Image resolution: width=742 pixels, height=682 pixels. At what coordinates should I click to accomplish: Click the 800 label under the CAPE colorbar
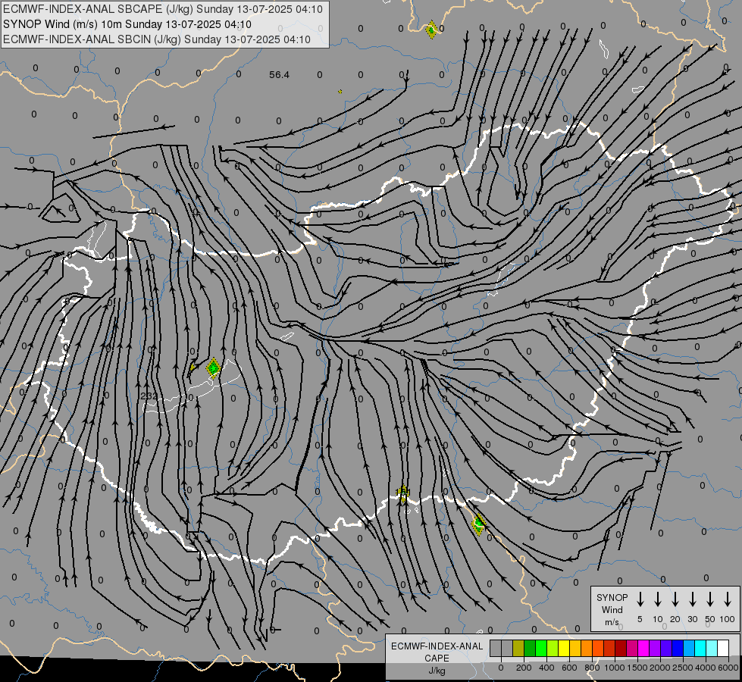pos(592,668)
